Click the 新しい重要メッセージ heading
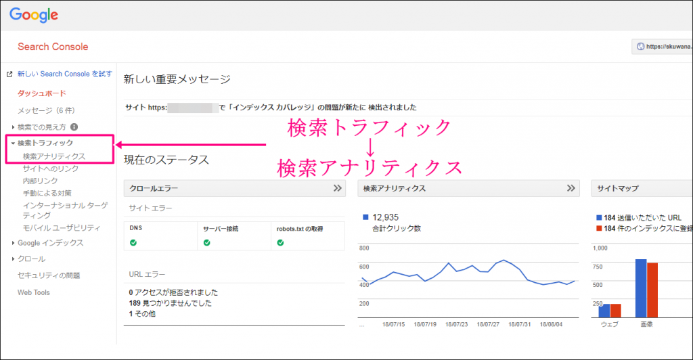The image size is (693, 360). (177, 79)
